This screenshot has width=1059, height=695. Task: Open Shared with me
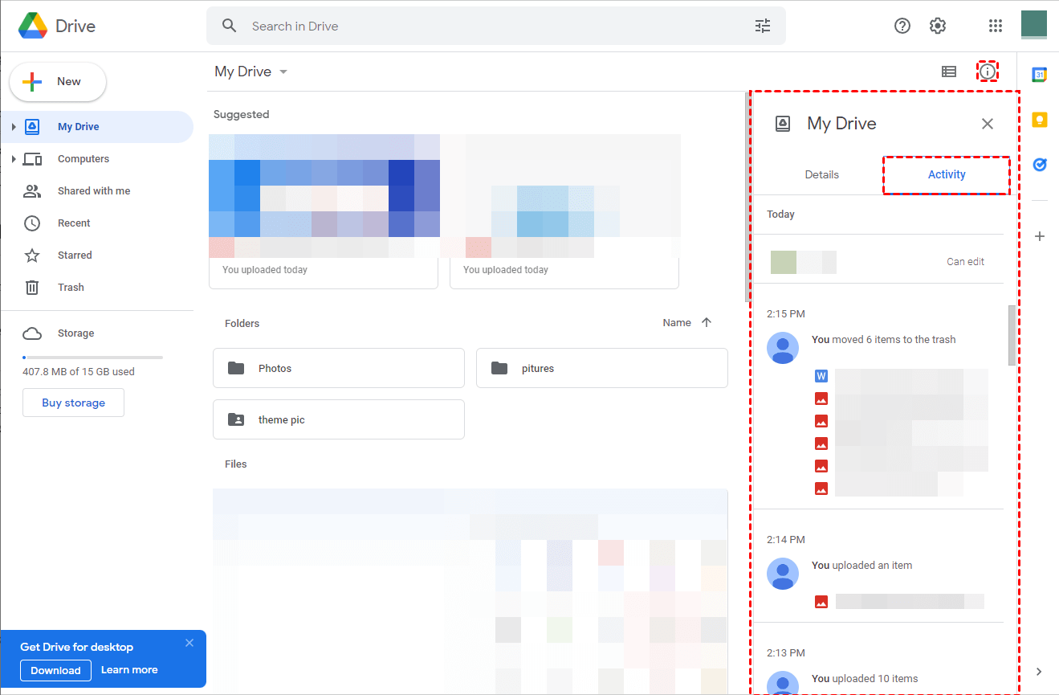[97, 191]
